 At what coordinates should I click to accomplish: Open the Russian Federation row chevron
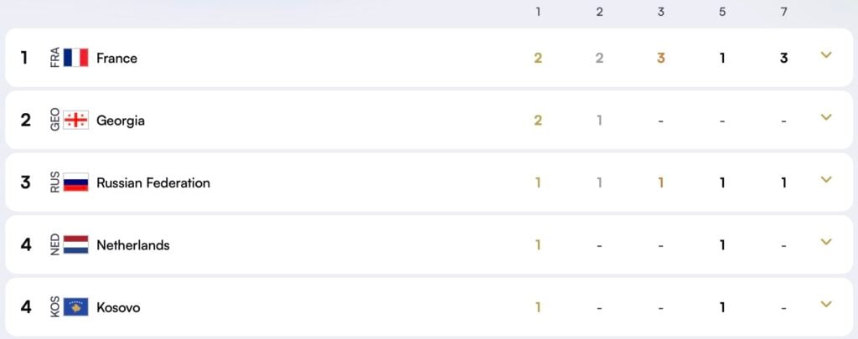pos(826,180)
